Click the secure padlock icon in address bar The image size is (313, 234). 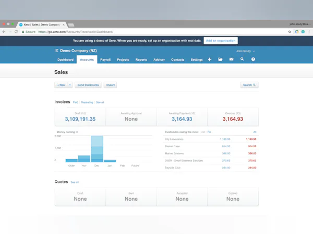(23, 32)
